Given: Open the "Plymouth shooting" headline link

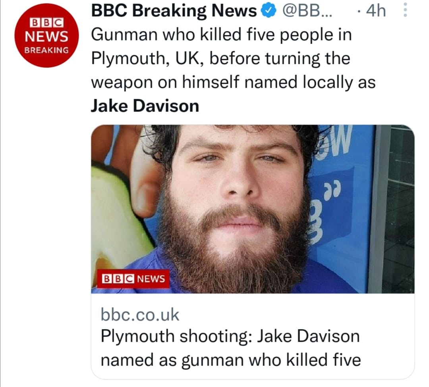Looking at the screenshot, I should 230,337.
